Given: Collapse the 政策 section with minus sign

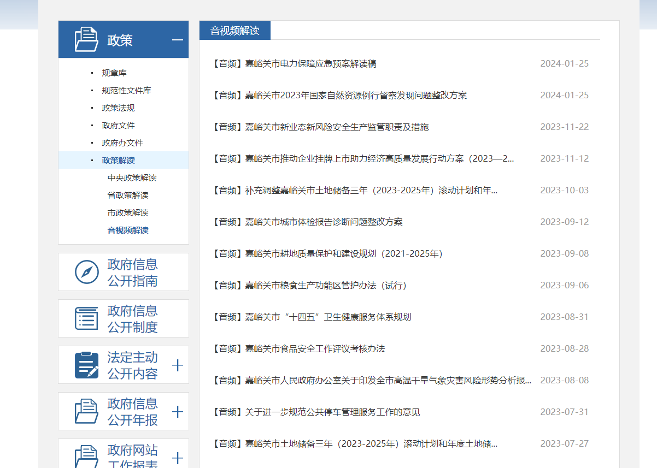Looking at the screenshot, I should (177, 40).
